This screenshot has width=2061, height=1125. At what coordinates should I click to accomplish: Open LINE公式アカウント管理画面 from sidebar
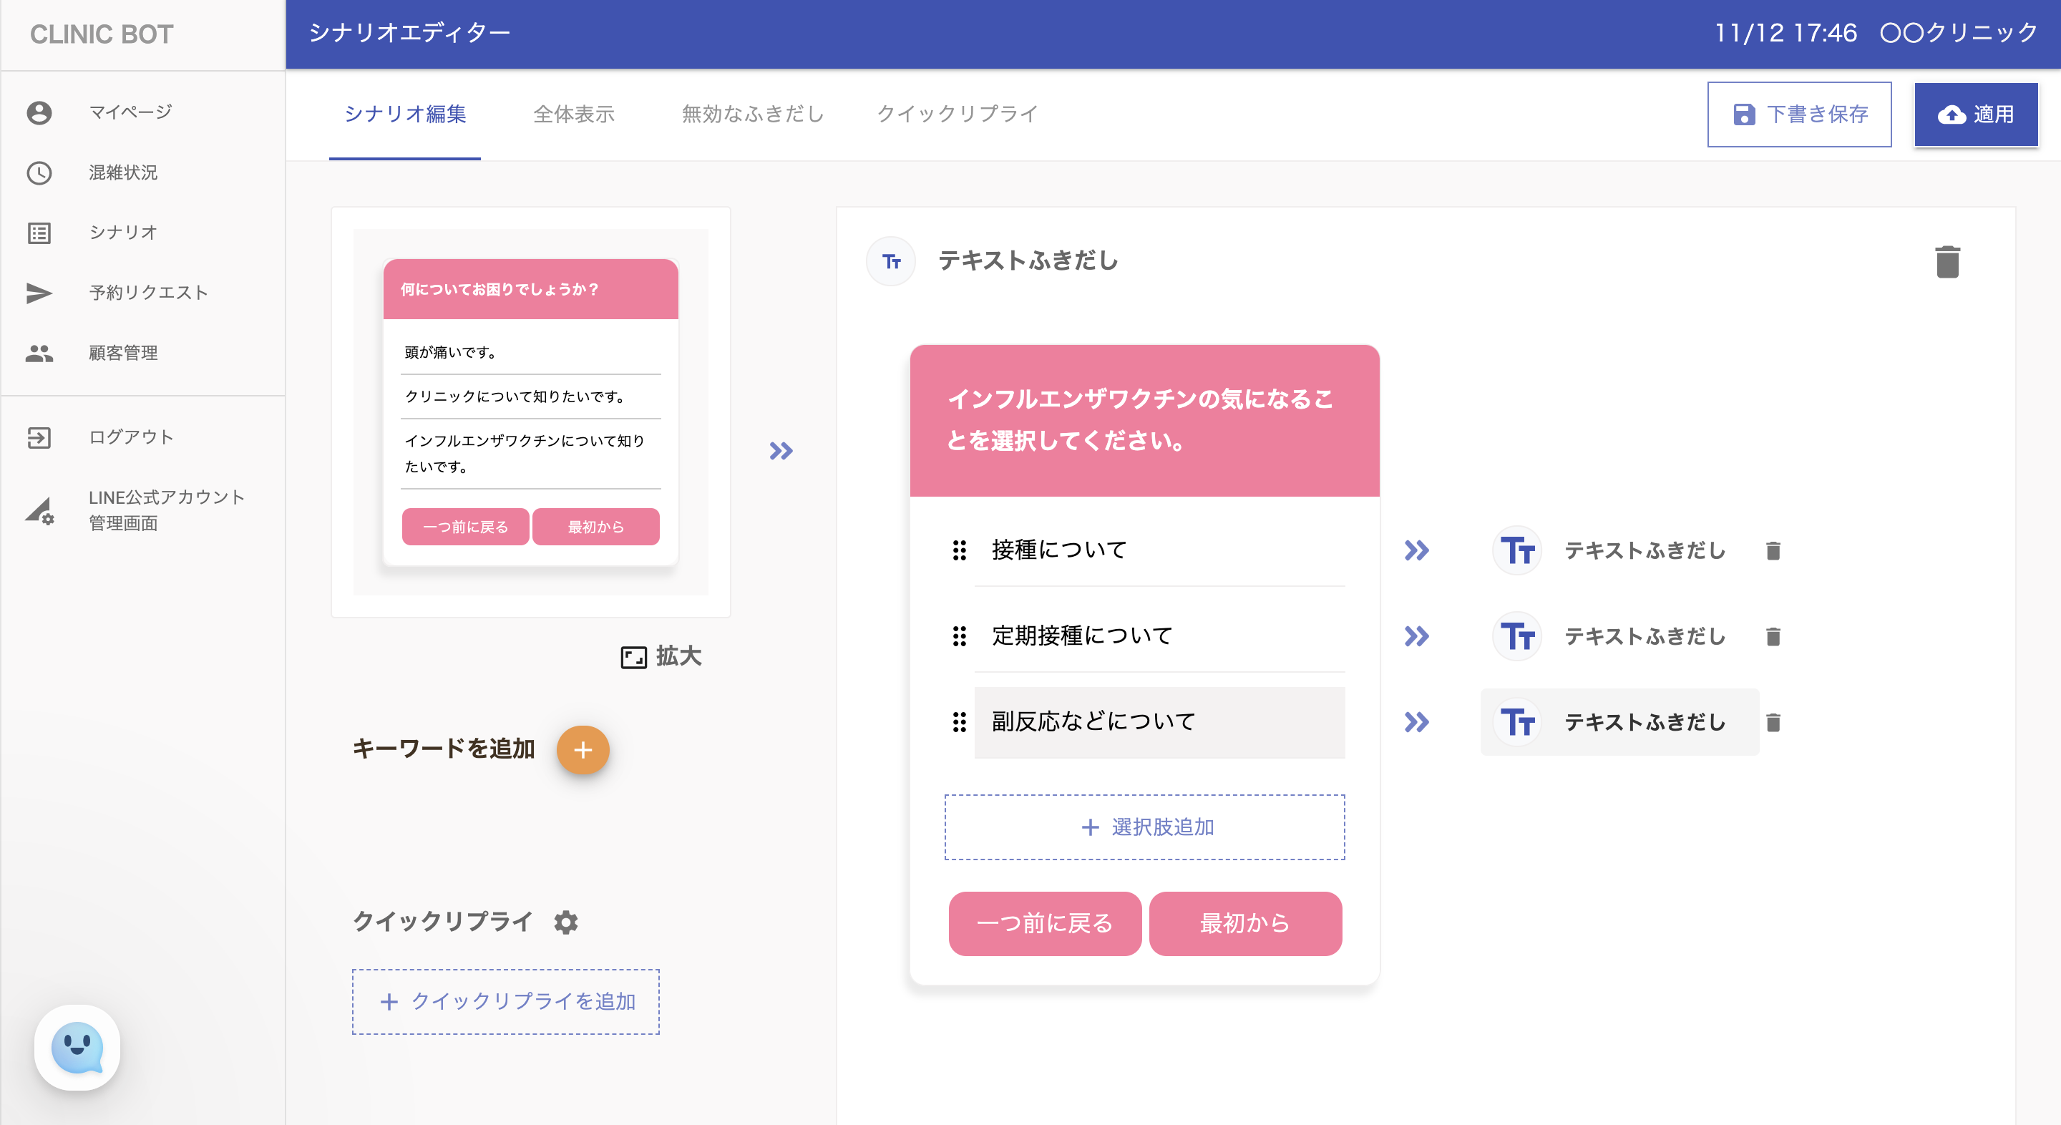coord(165,510)
